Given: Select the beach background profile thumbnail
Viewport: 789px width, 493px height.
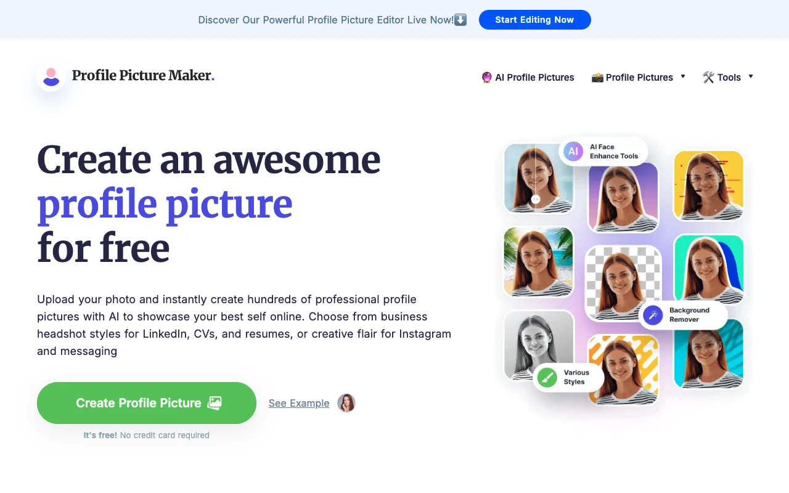Looking at the screenshot, I should (x=538, y=261).
